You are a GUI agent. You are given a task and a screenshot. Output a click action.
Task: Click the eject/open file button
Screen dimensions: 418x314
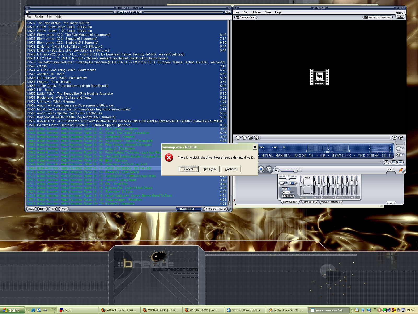point(387,162)
